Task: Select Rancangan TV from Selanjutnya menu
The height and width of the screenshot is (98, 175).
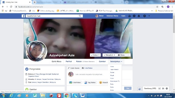Action: [x=115, y=81]
